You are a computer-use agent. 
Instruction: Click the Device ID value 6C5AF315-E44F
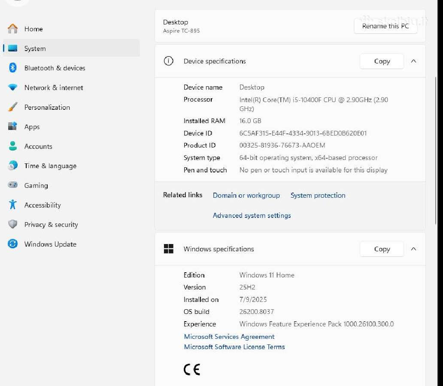303,133
